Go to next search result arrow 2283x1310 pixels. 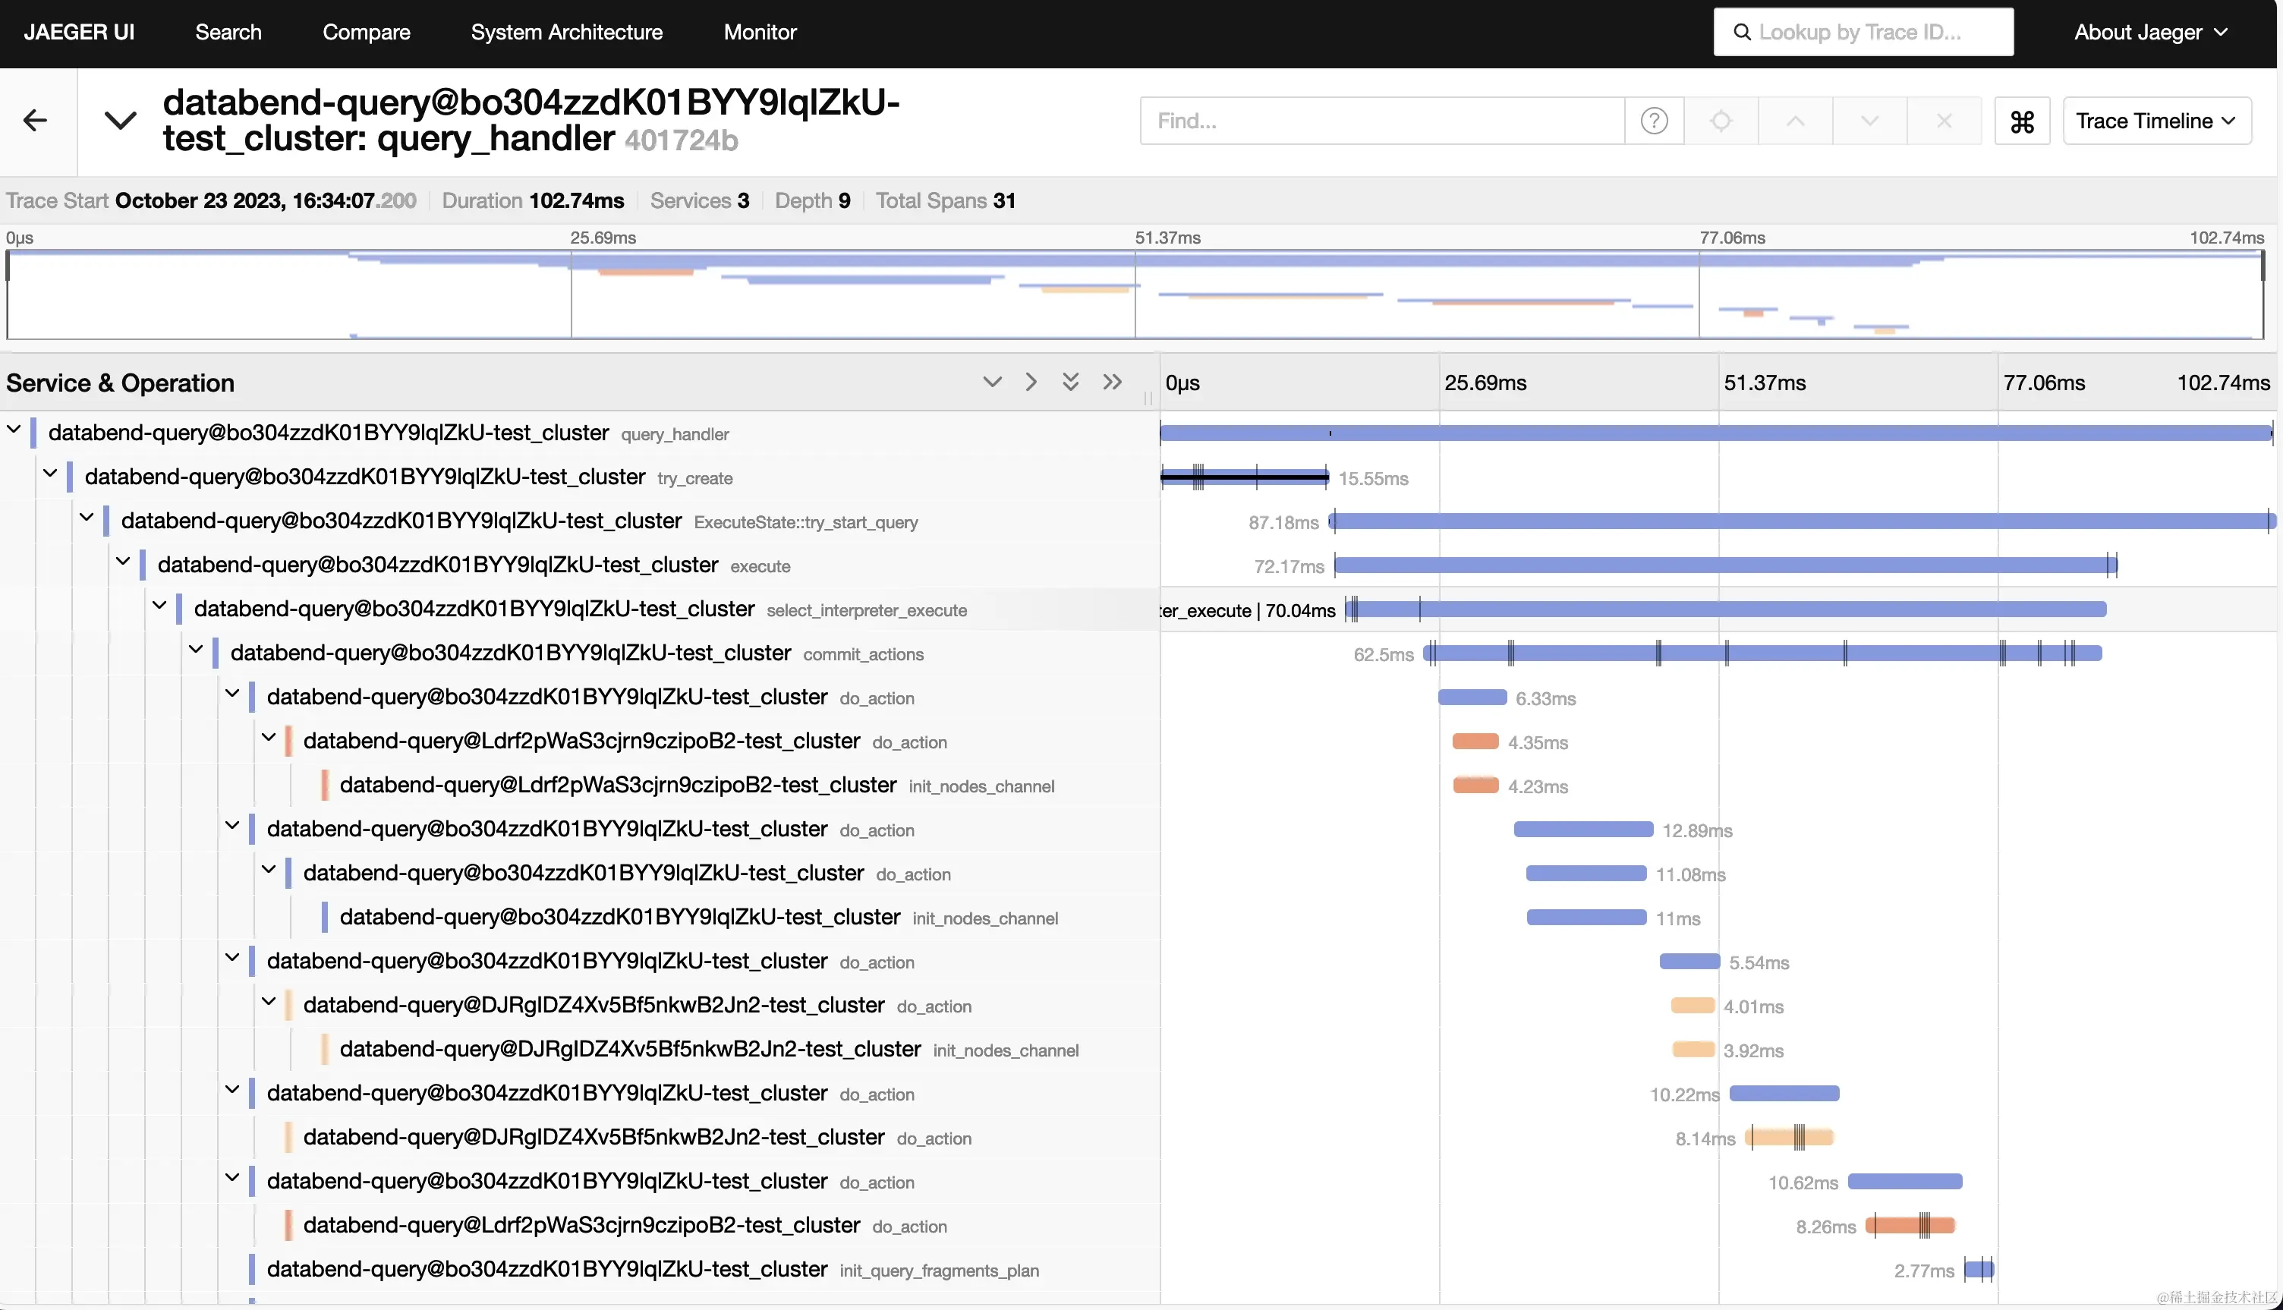[1869, 121]
